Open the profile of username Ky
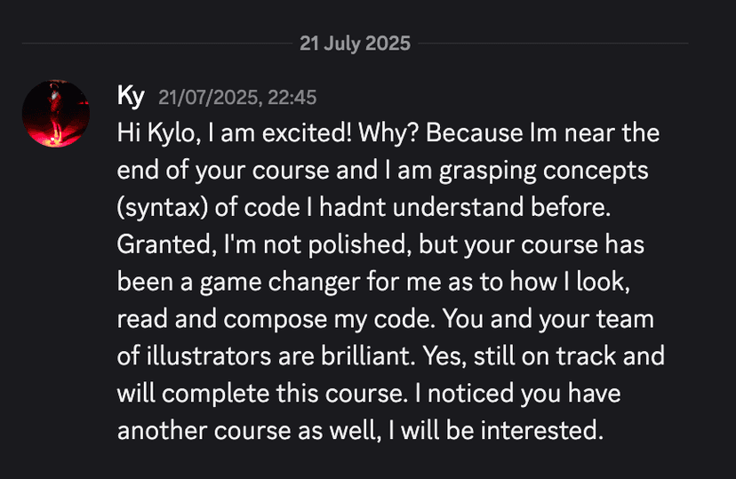The height and width of the screenshot is (479, 736). [131, 96]
